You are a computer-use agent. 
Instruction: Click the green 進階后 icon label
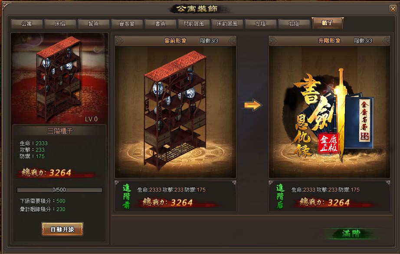coord(280,196)
